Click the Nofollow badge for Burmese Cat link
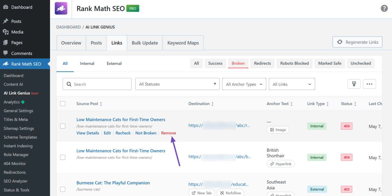The height and width of the screenshot is (196, 392). (230, 193)
